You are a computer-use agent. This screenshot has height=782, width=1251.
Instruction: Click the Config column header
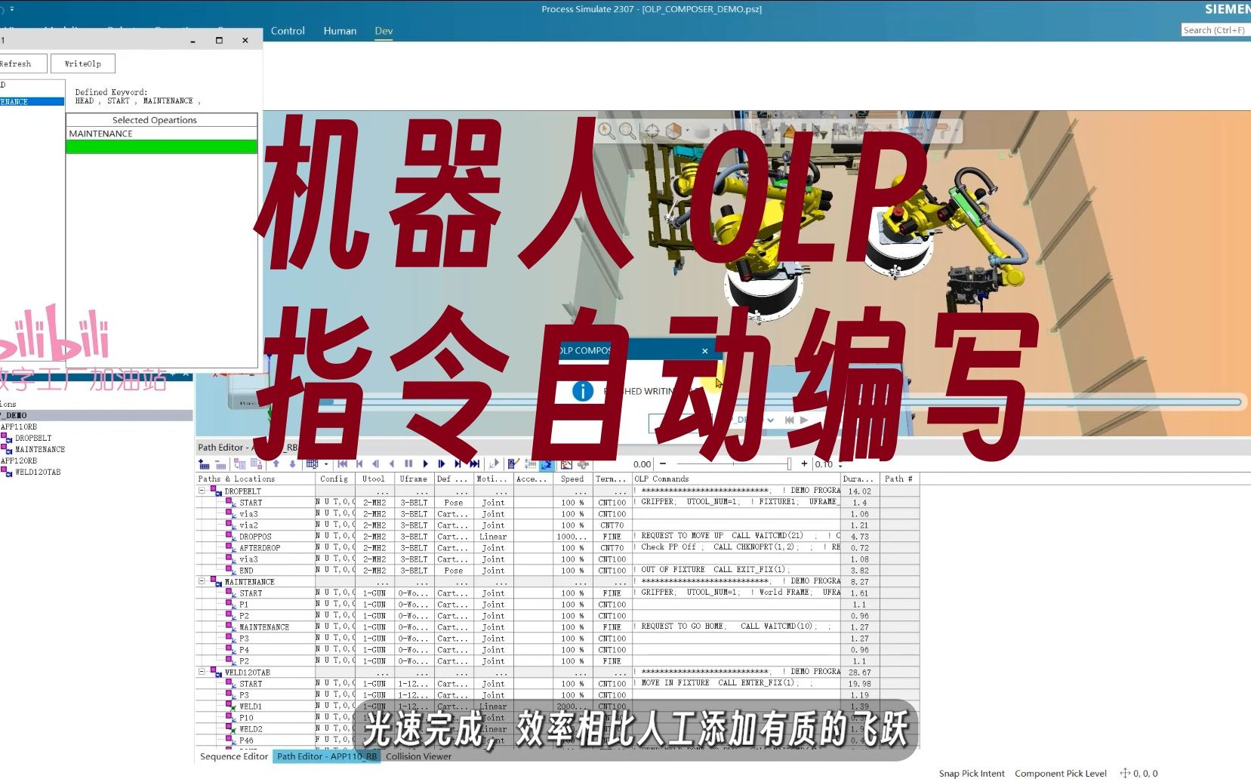(334, 479)
